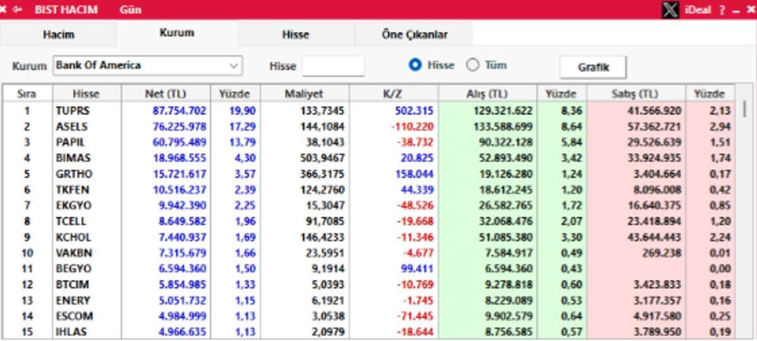Select the KCHOL stock name
This screenshot has width=757, height=341.
[73, 238]
